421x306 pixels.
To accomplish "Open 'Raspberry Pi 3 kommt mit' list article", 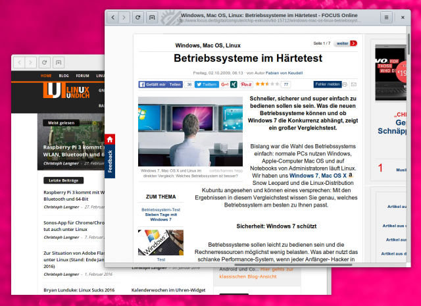I will click(74, 196).
